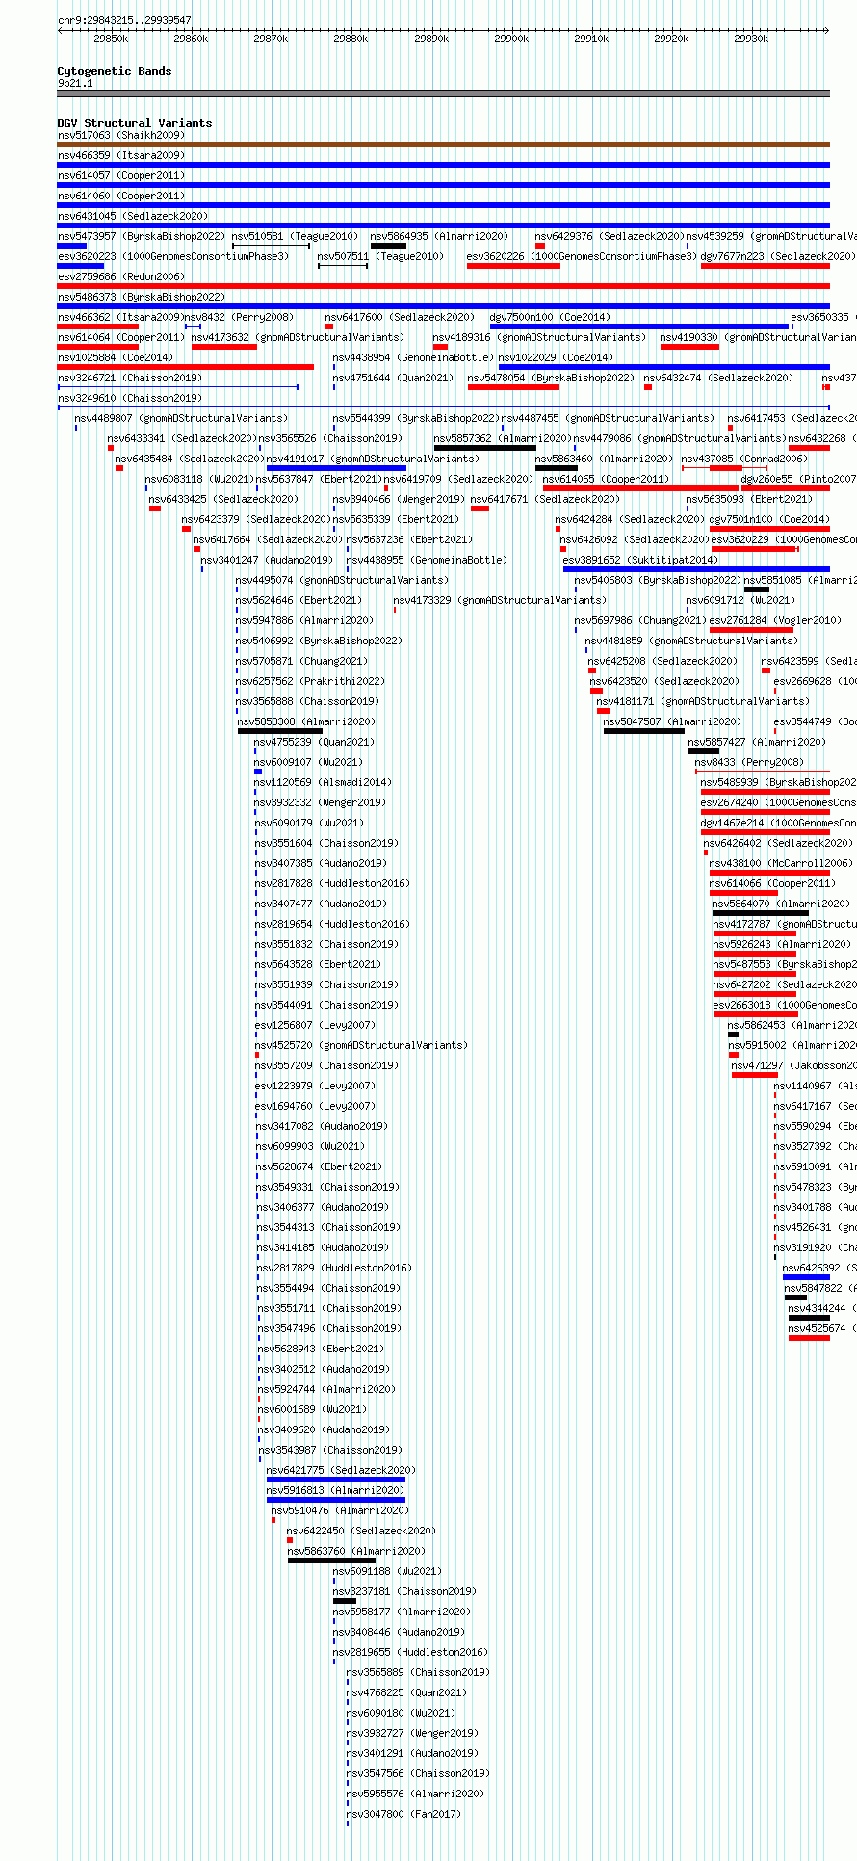The image size is (857, 1861).
Task: Click esv1256807 (Levy2007) label
Action: [x=316, y=1025]
